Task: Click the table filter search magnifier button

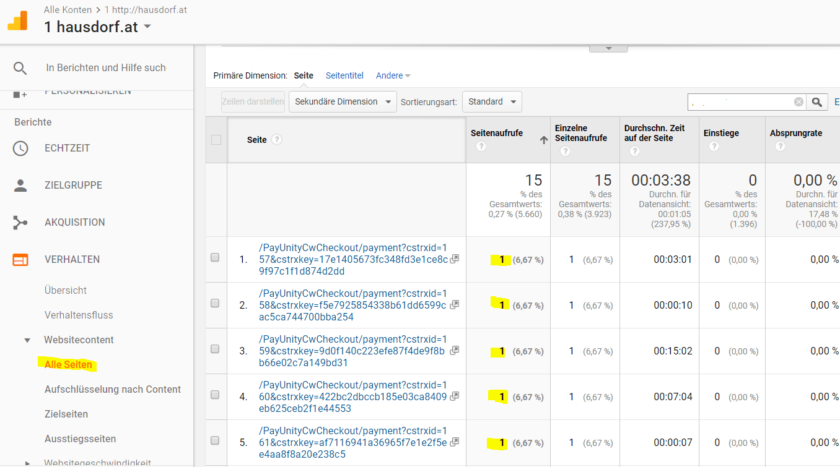Action: pyautogui.click(x=818, y=102)
